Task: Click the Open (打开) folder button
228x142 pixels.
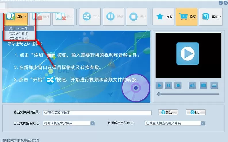Action: click(x=196, y=112)
